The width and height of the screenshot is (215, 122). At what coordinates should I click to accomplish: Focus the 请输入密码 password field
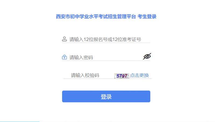coord(106,57)
